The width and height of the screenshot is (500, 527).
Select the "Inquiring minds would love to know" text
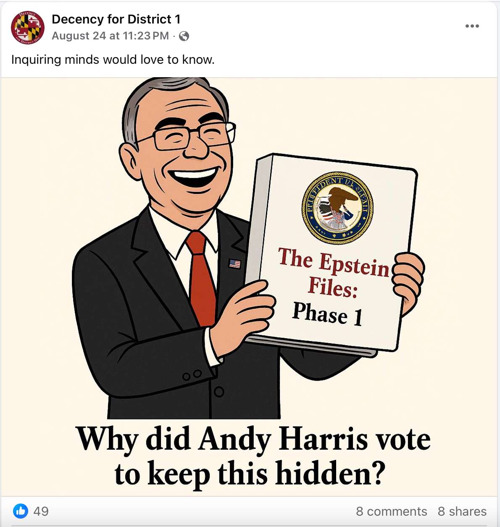[113, 60]
